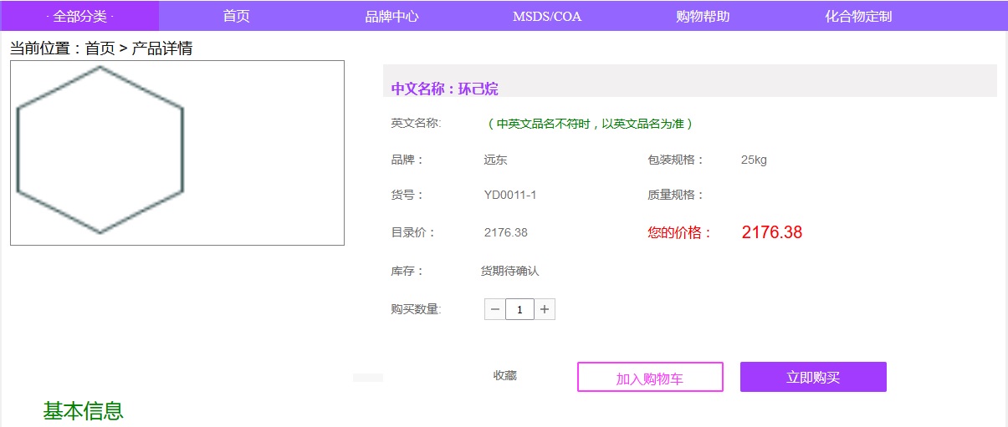Image resolution: width=1008 pixels, height=427 pixels.
Task: Open the 化合物定制 nav item
Action: coord(858,17)
